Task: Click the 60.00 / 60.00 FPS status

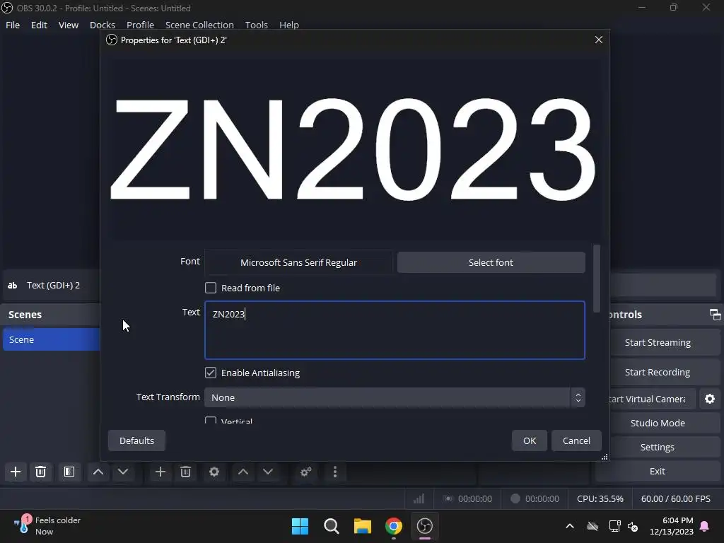Action: pyautogui.click(x=675, y=498)
